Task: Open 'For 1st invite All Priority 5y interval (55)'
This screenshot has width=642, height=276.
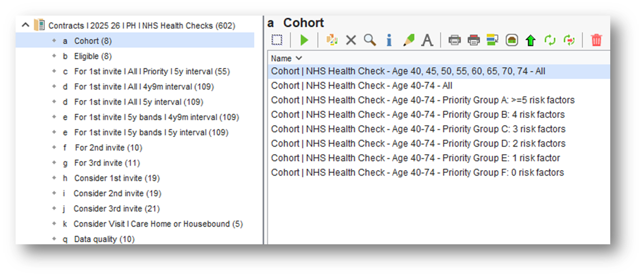Action: (x=146, y=71)
